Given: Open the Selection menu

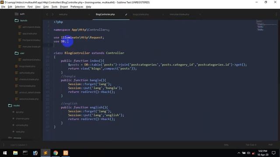Looking at the screenshot, I should (x=20, y=7).
